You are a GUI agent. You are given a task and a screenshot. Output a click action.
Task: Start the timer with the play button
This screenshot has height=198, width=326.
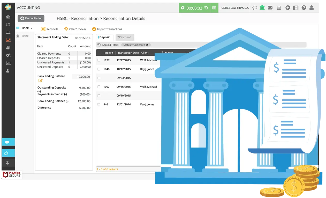183,8
